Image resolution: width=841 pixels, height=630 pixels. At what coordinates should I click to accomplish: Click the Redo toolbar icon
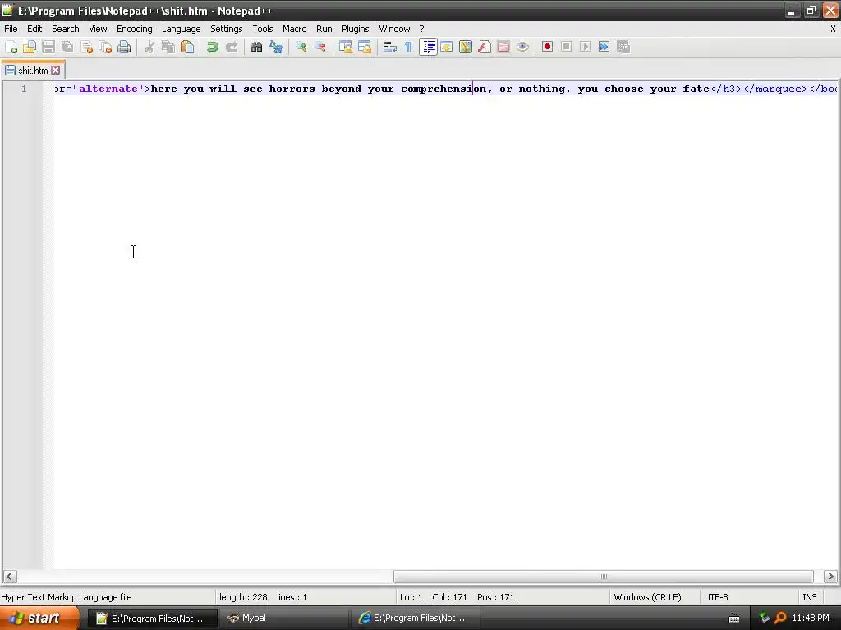[x=232, y=47]
